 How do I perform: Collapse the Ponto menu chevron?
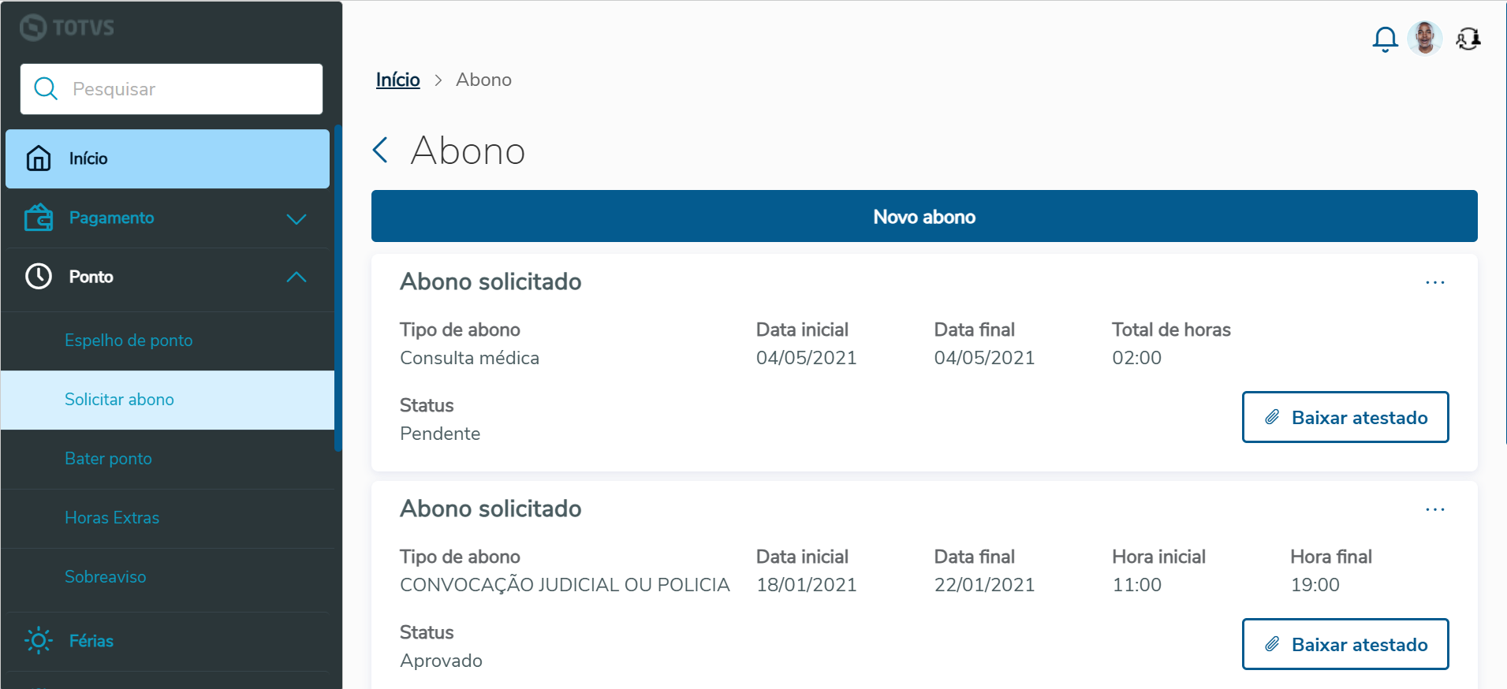[x=296, y=277]
